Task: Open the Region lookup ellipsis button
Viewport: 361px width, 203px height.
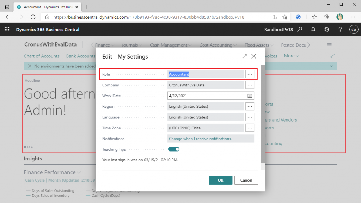Action: click(250, 106)
